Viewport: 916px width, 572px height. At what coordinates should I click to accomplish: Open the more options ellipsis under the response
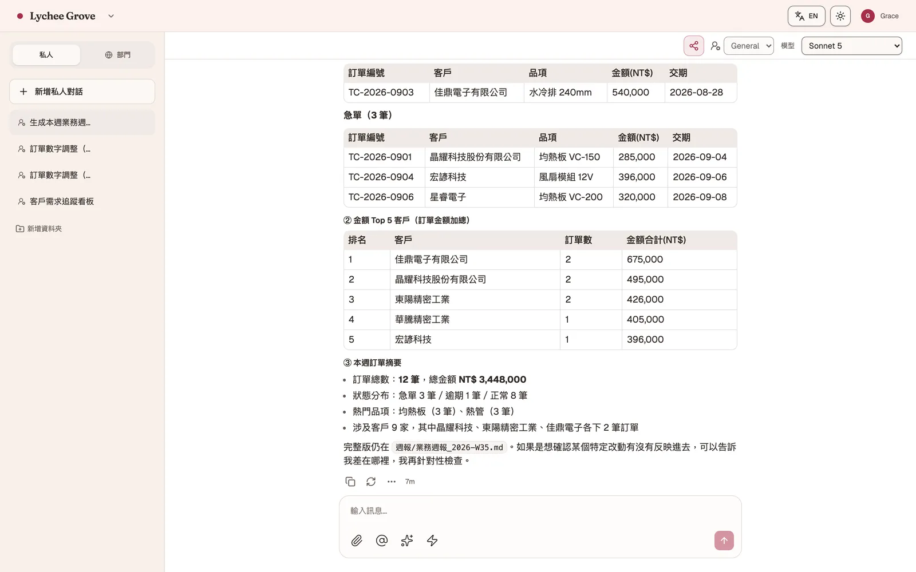click(x=392, y=482)
